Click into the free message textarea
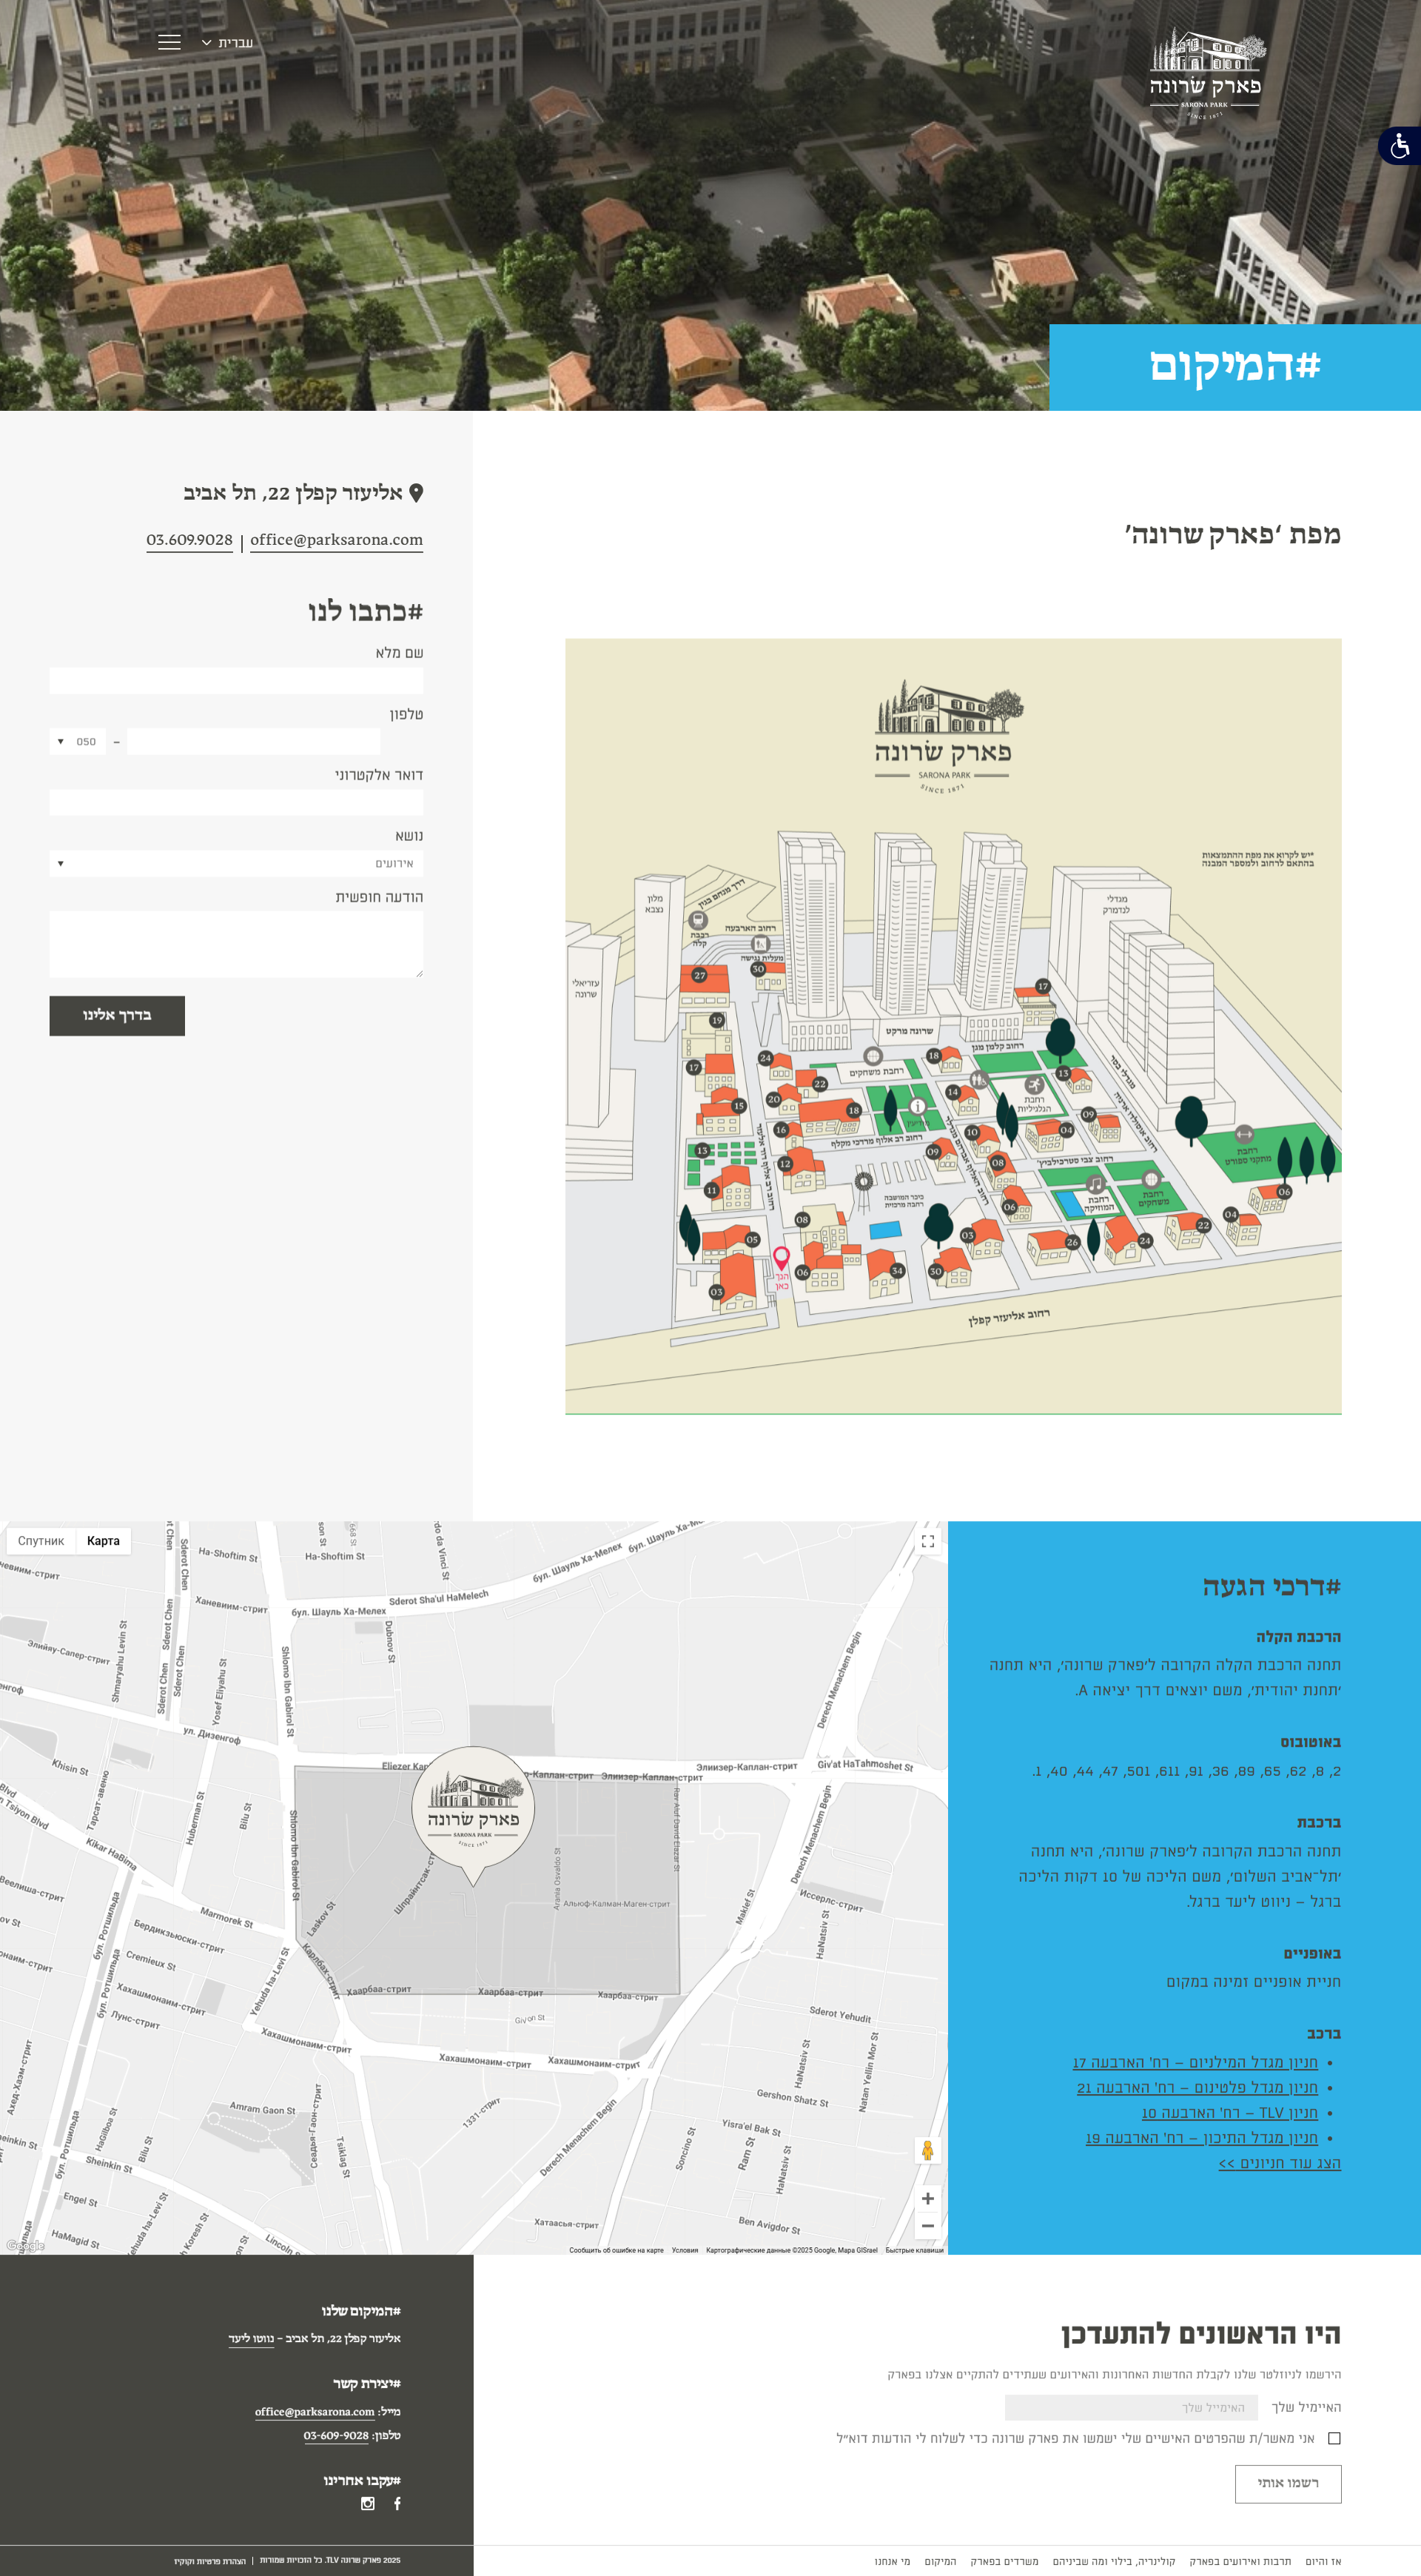Viewport: 1421px width, 2576px height. [236, 944]
